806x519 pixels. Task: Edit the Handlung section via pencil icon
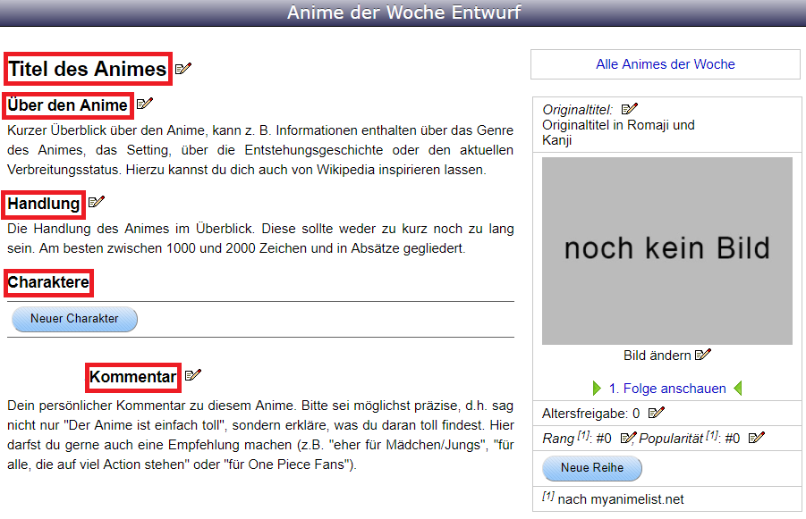click(x=97, y=202)
